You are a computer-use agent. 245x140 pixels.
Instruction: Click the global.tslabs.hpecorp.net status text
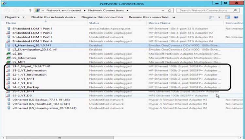tap(110, 29)
